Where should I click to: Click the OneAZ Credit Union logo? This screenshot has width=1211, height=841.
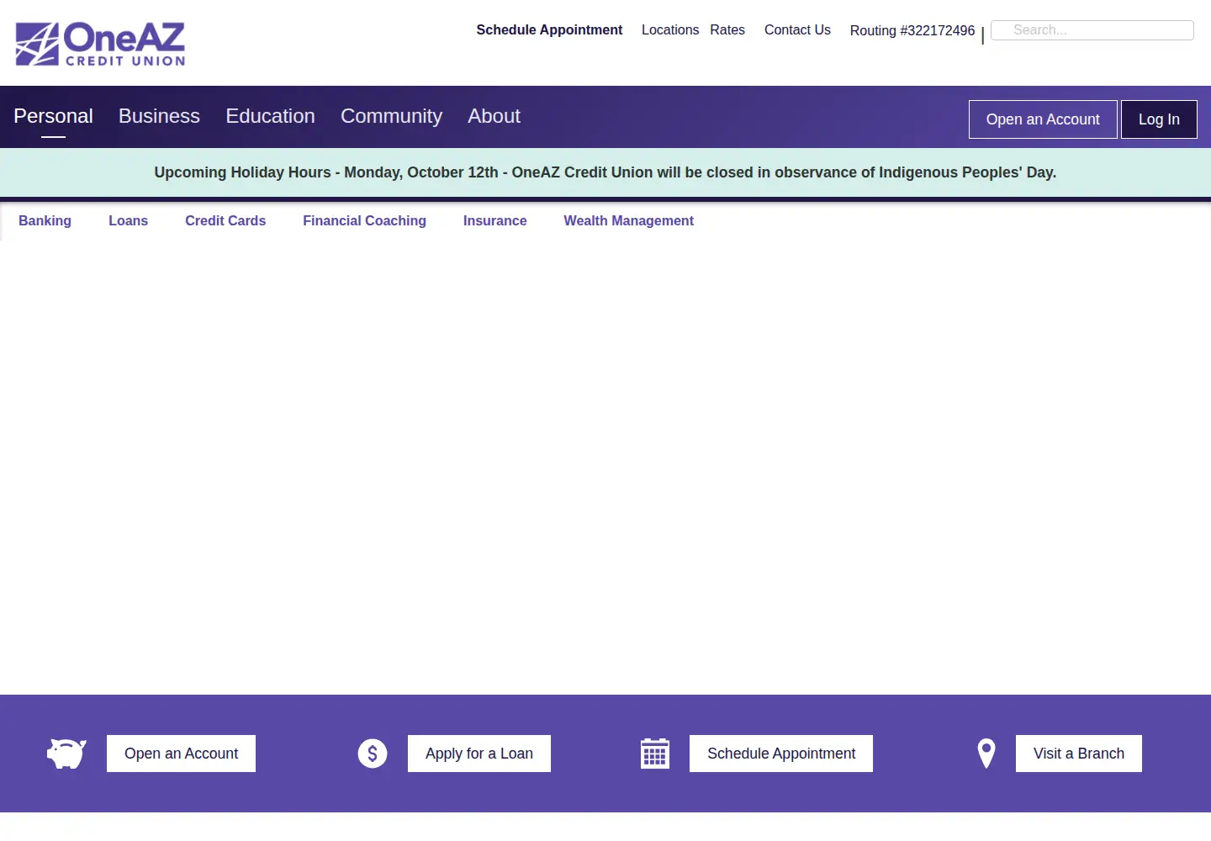click(100, 44)
